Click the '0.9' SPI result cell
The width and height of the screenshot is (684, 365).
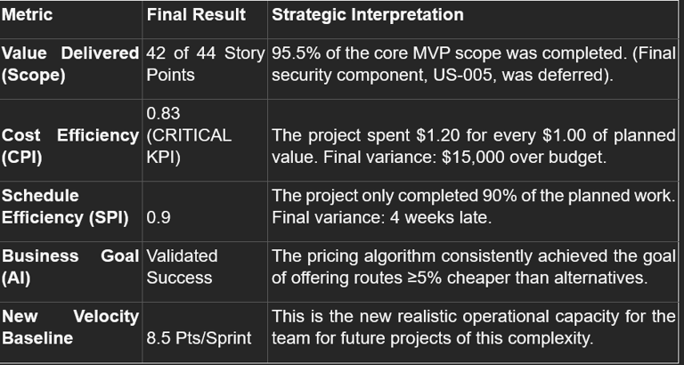click(x=158, y=216)
